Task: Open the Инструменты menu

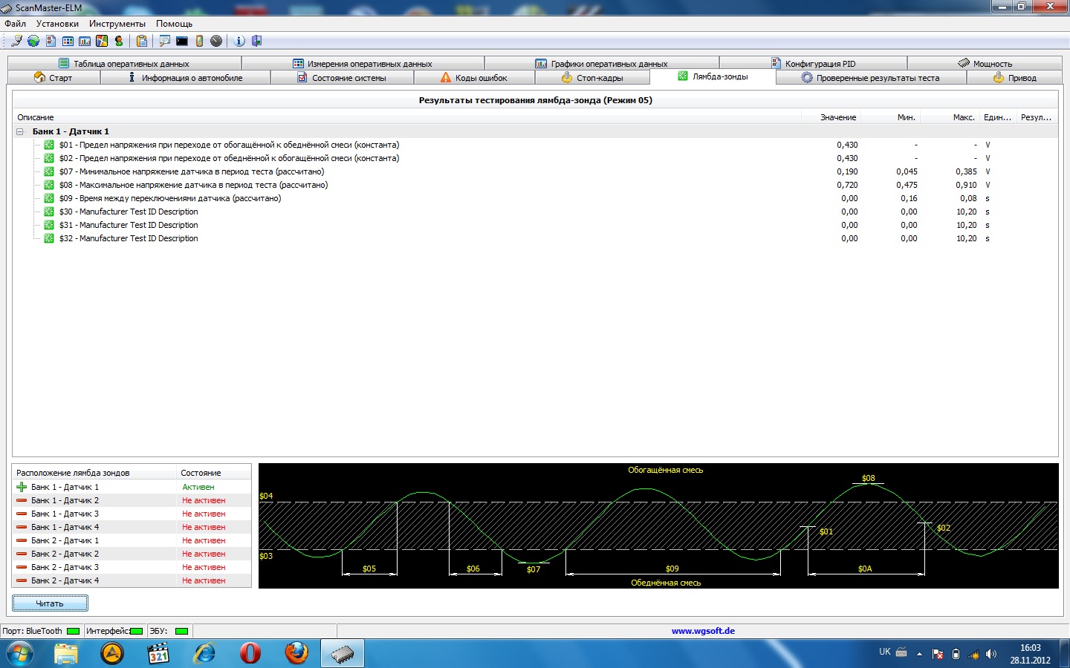Action: 117,24
